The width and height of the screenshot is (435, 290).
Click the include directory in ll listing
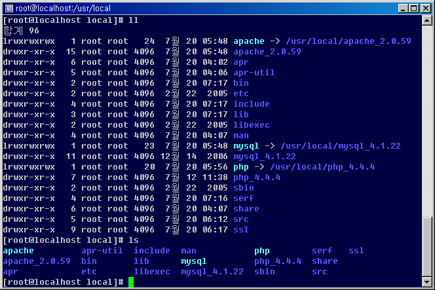[x=252, y=104]
